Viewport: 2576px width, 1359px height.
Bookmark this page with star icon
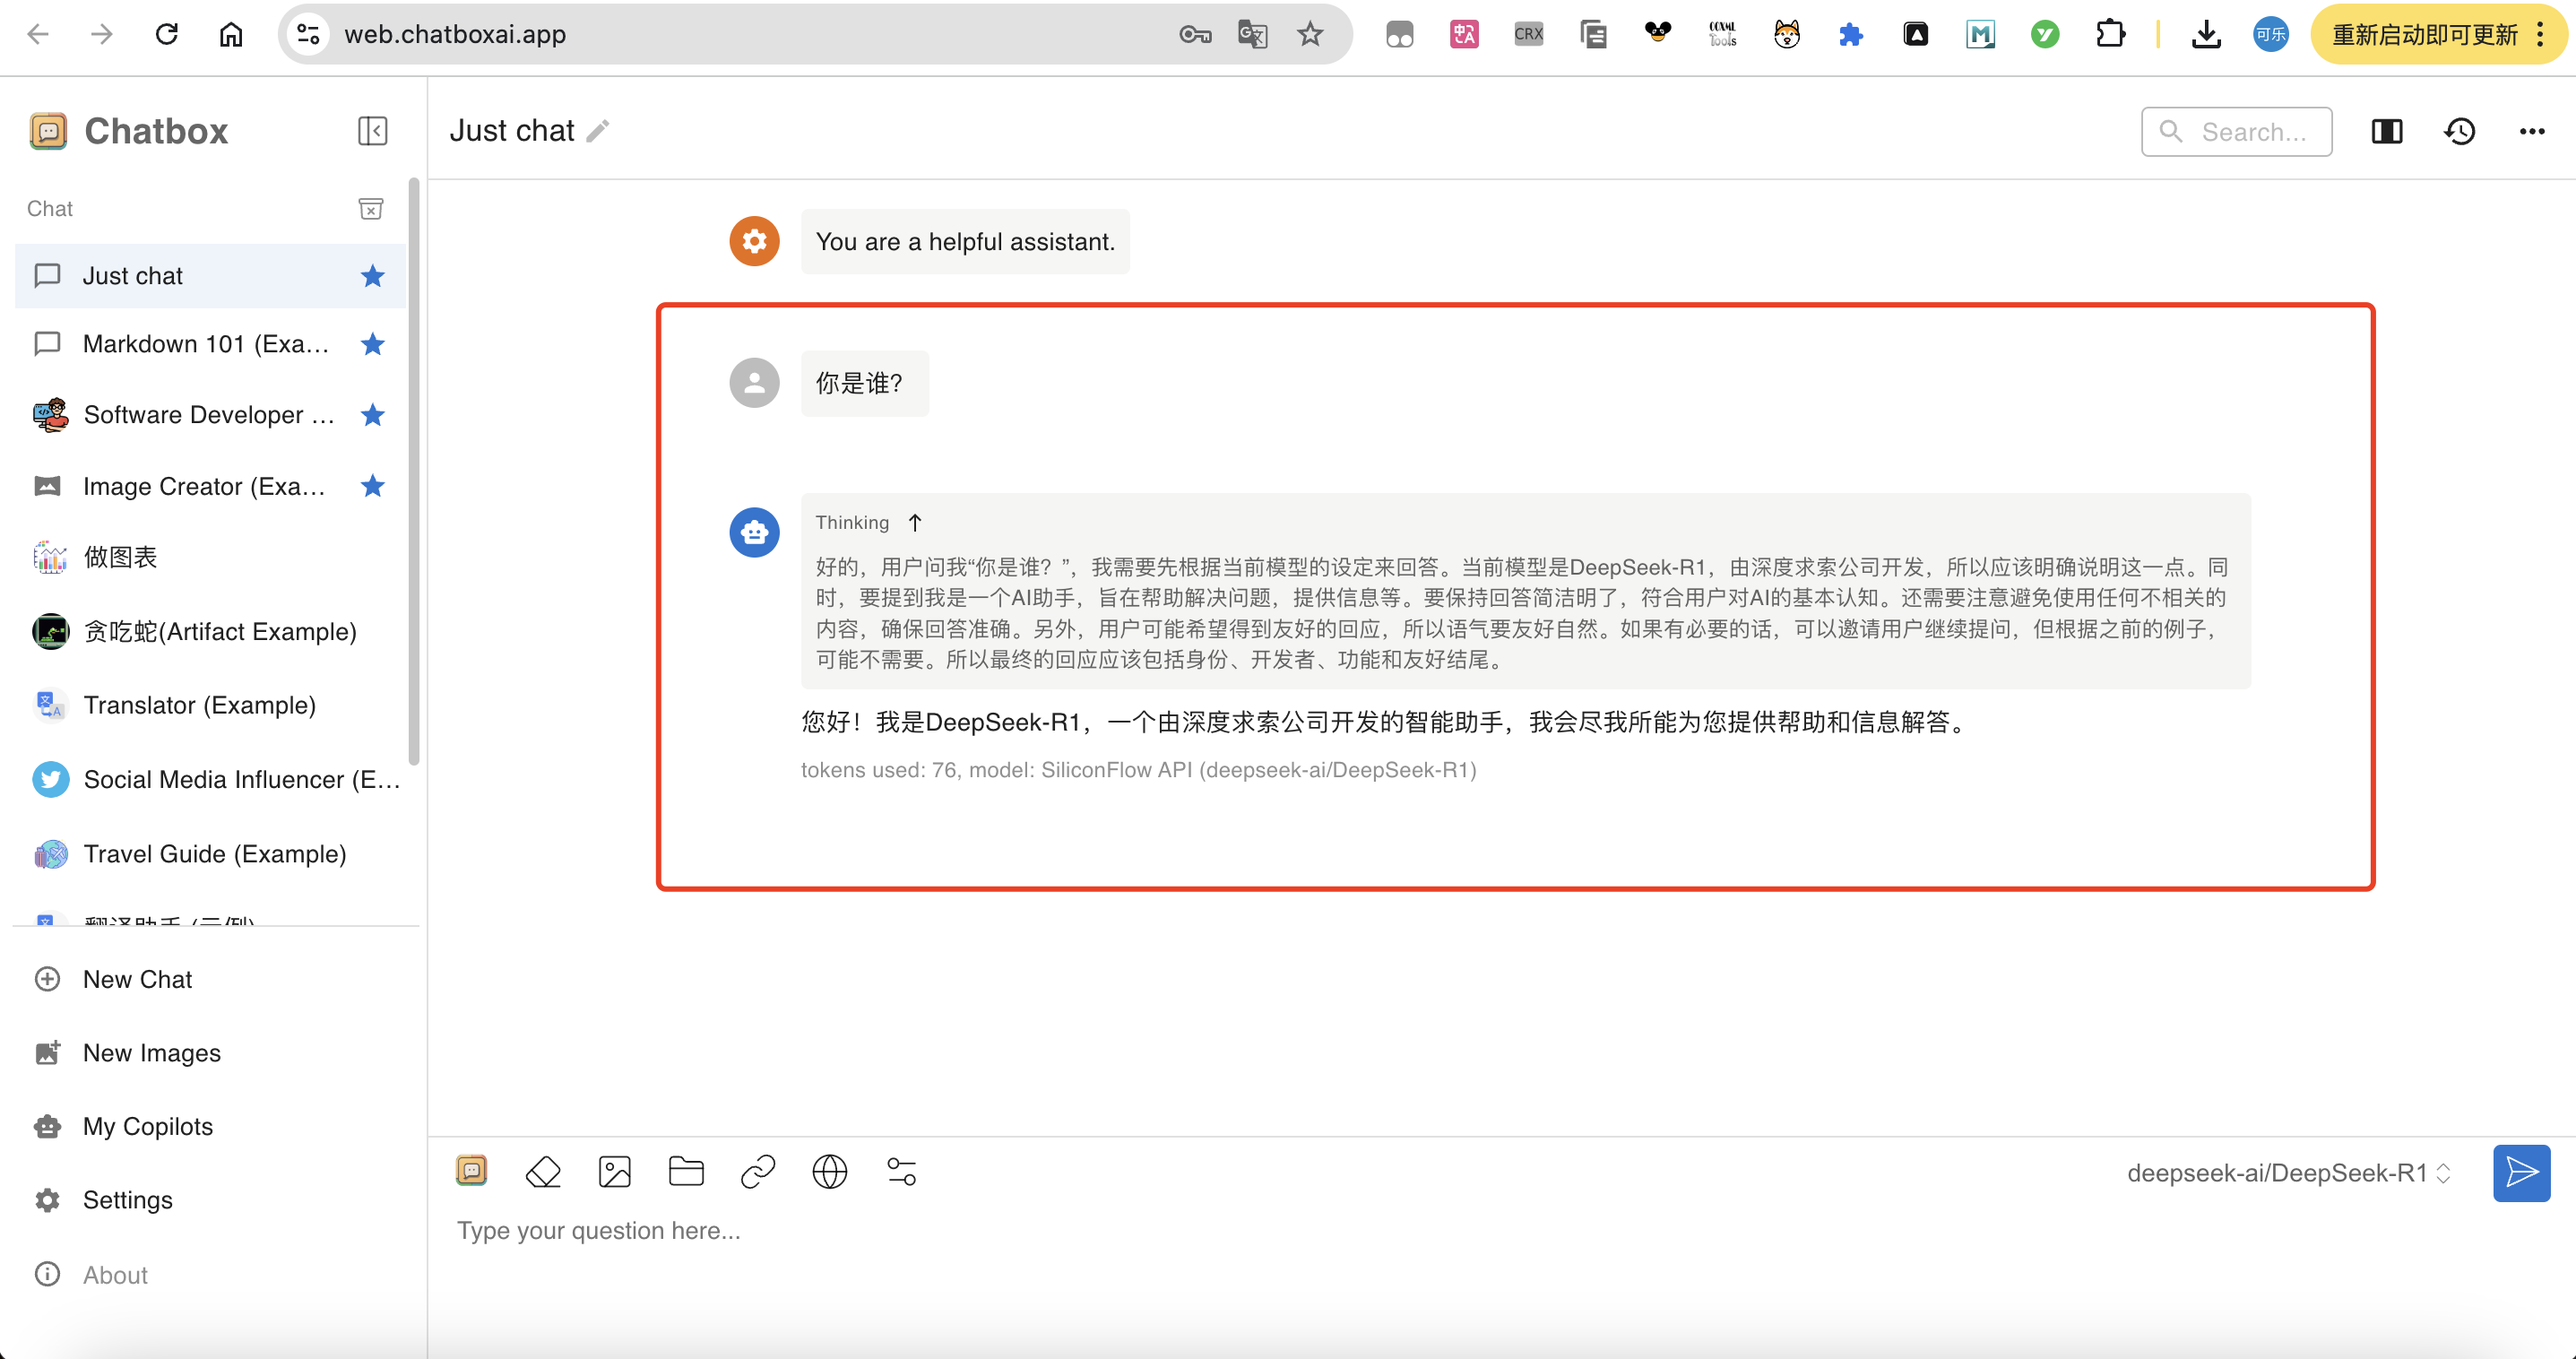pyautogui.click(x=1310, y=34)
